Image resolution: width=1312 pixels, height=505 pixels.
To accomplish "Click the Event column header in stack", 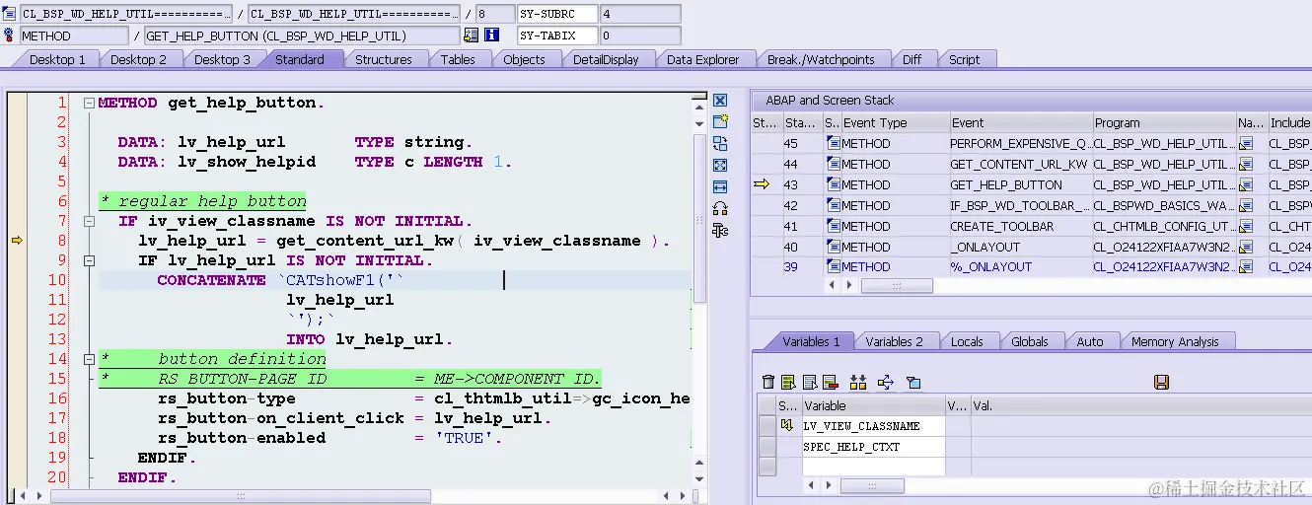I will click(x=1020, y=122).
